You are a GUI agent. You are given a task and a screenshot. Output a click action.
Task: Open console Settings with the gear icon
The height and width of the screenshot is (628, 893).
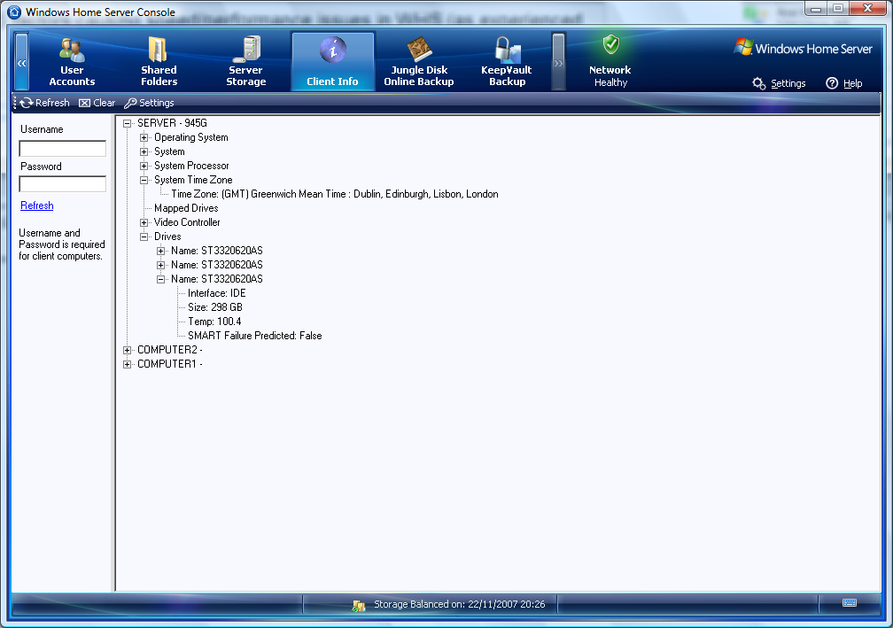click(x=779, y=83)
